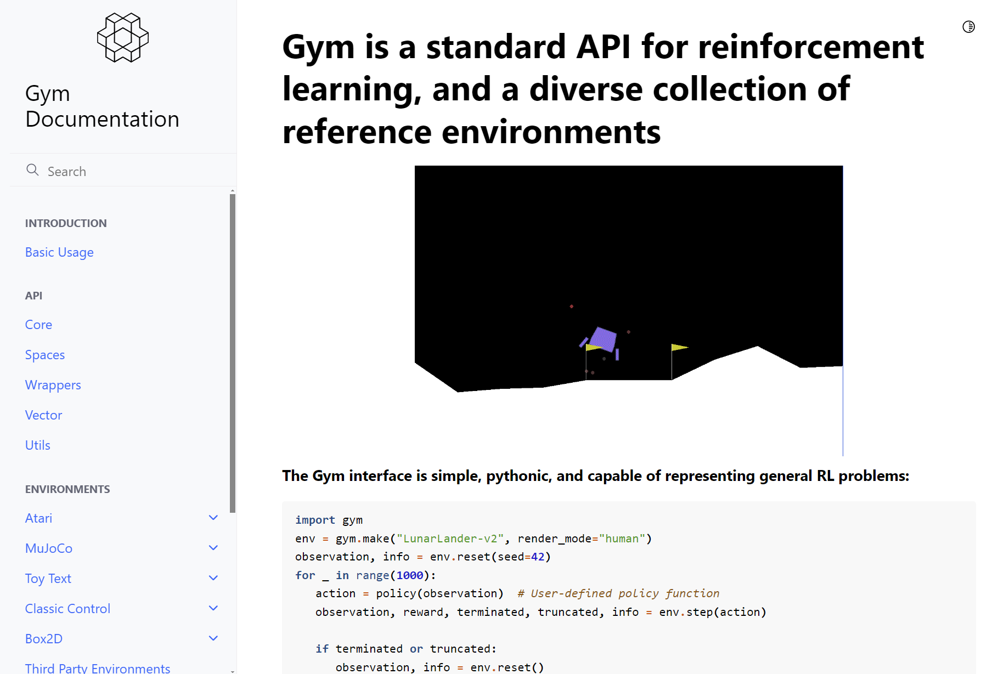The width and height of the screenshot is (987, 674).
Task: Navigate to the Wrappers page
Action: (53, 385)
